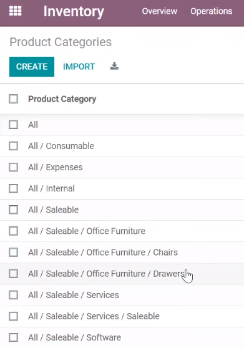
Task: Open the Operations menu
Action: click(x=212, y=11)
